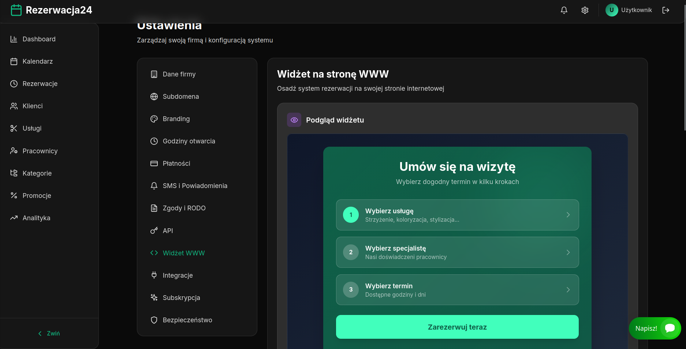
Task: Open settings via gear icon
Action: [585, 10]
